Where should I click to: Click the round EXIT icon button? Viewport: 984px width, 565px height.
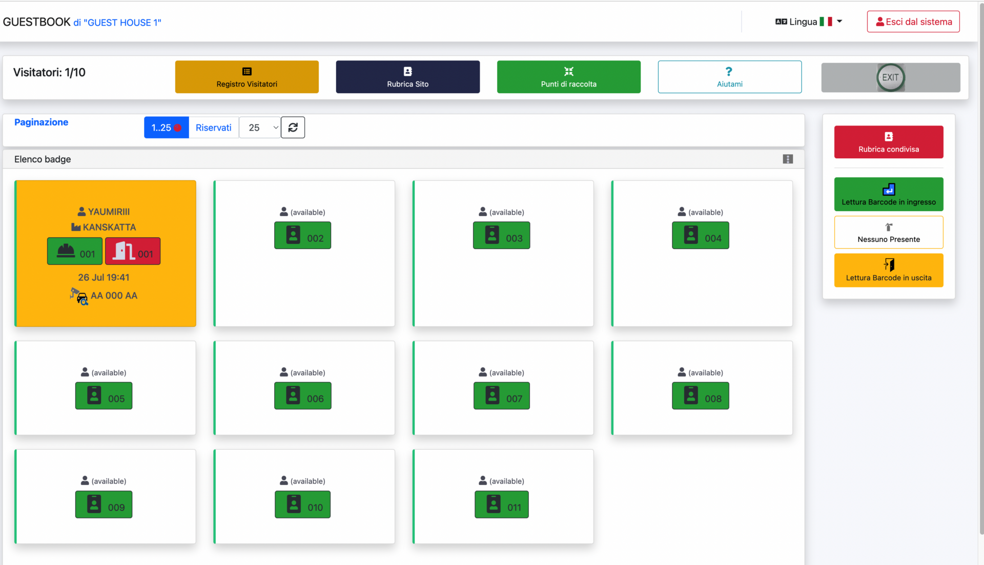click(x=890, y=77)
